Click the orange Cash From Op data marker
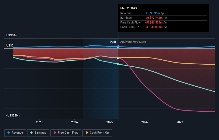Viewport: 219px width, 140px height. (118, 58)
